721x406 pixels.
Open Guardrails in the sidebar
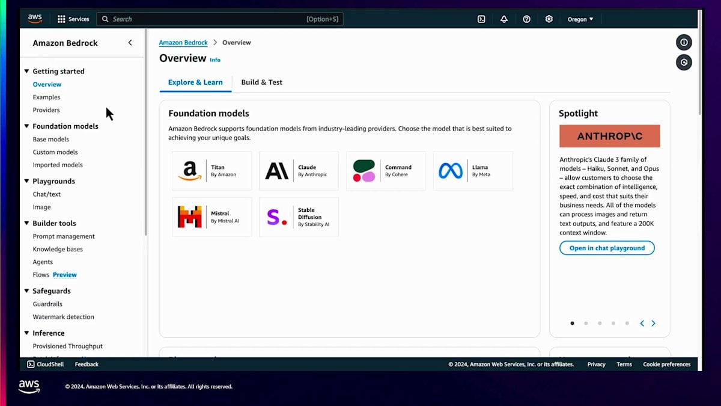(47, 304)
